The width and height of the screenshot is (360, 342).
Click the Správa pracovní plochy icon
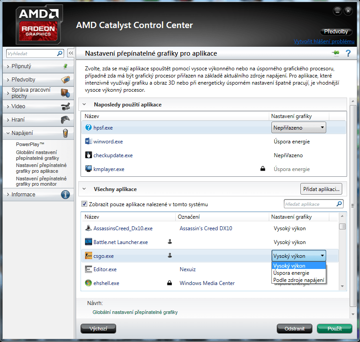pos(65,93)
